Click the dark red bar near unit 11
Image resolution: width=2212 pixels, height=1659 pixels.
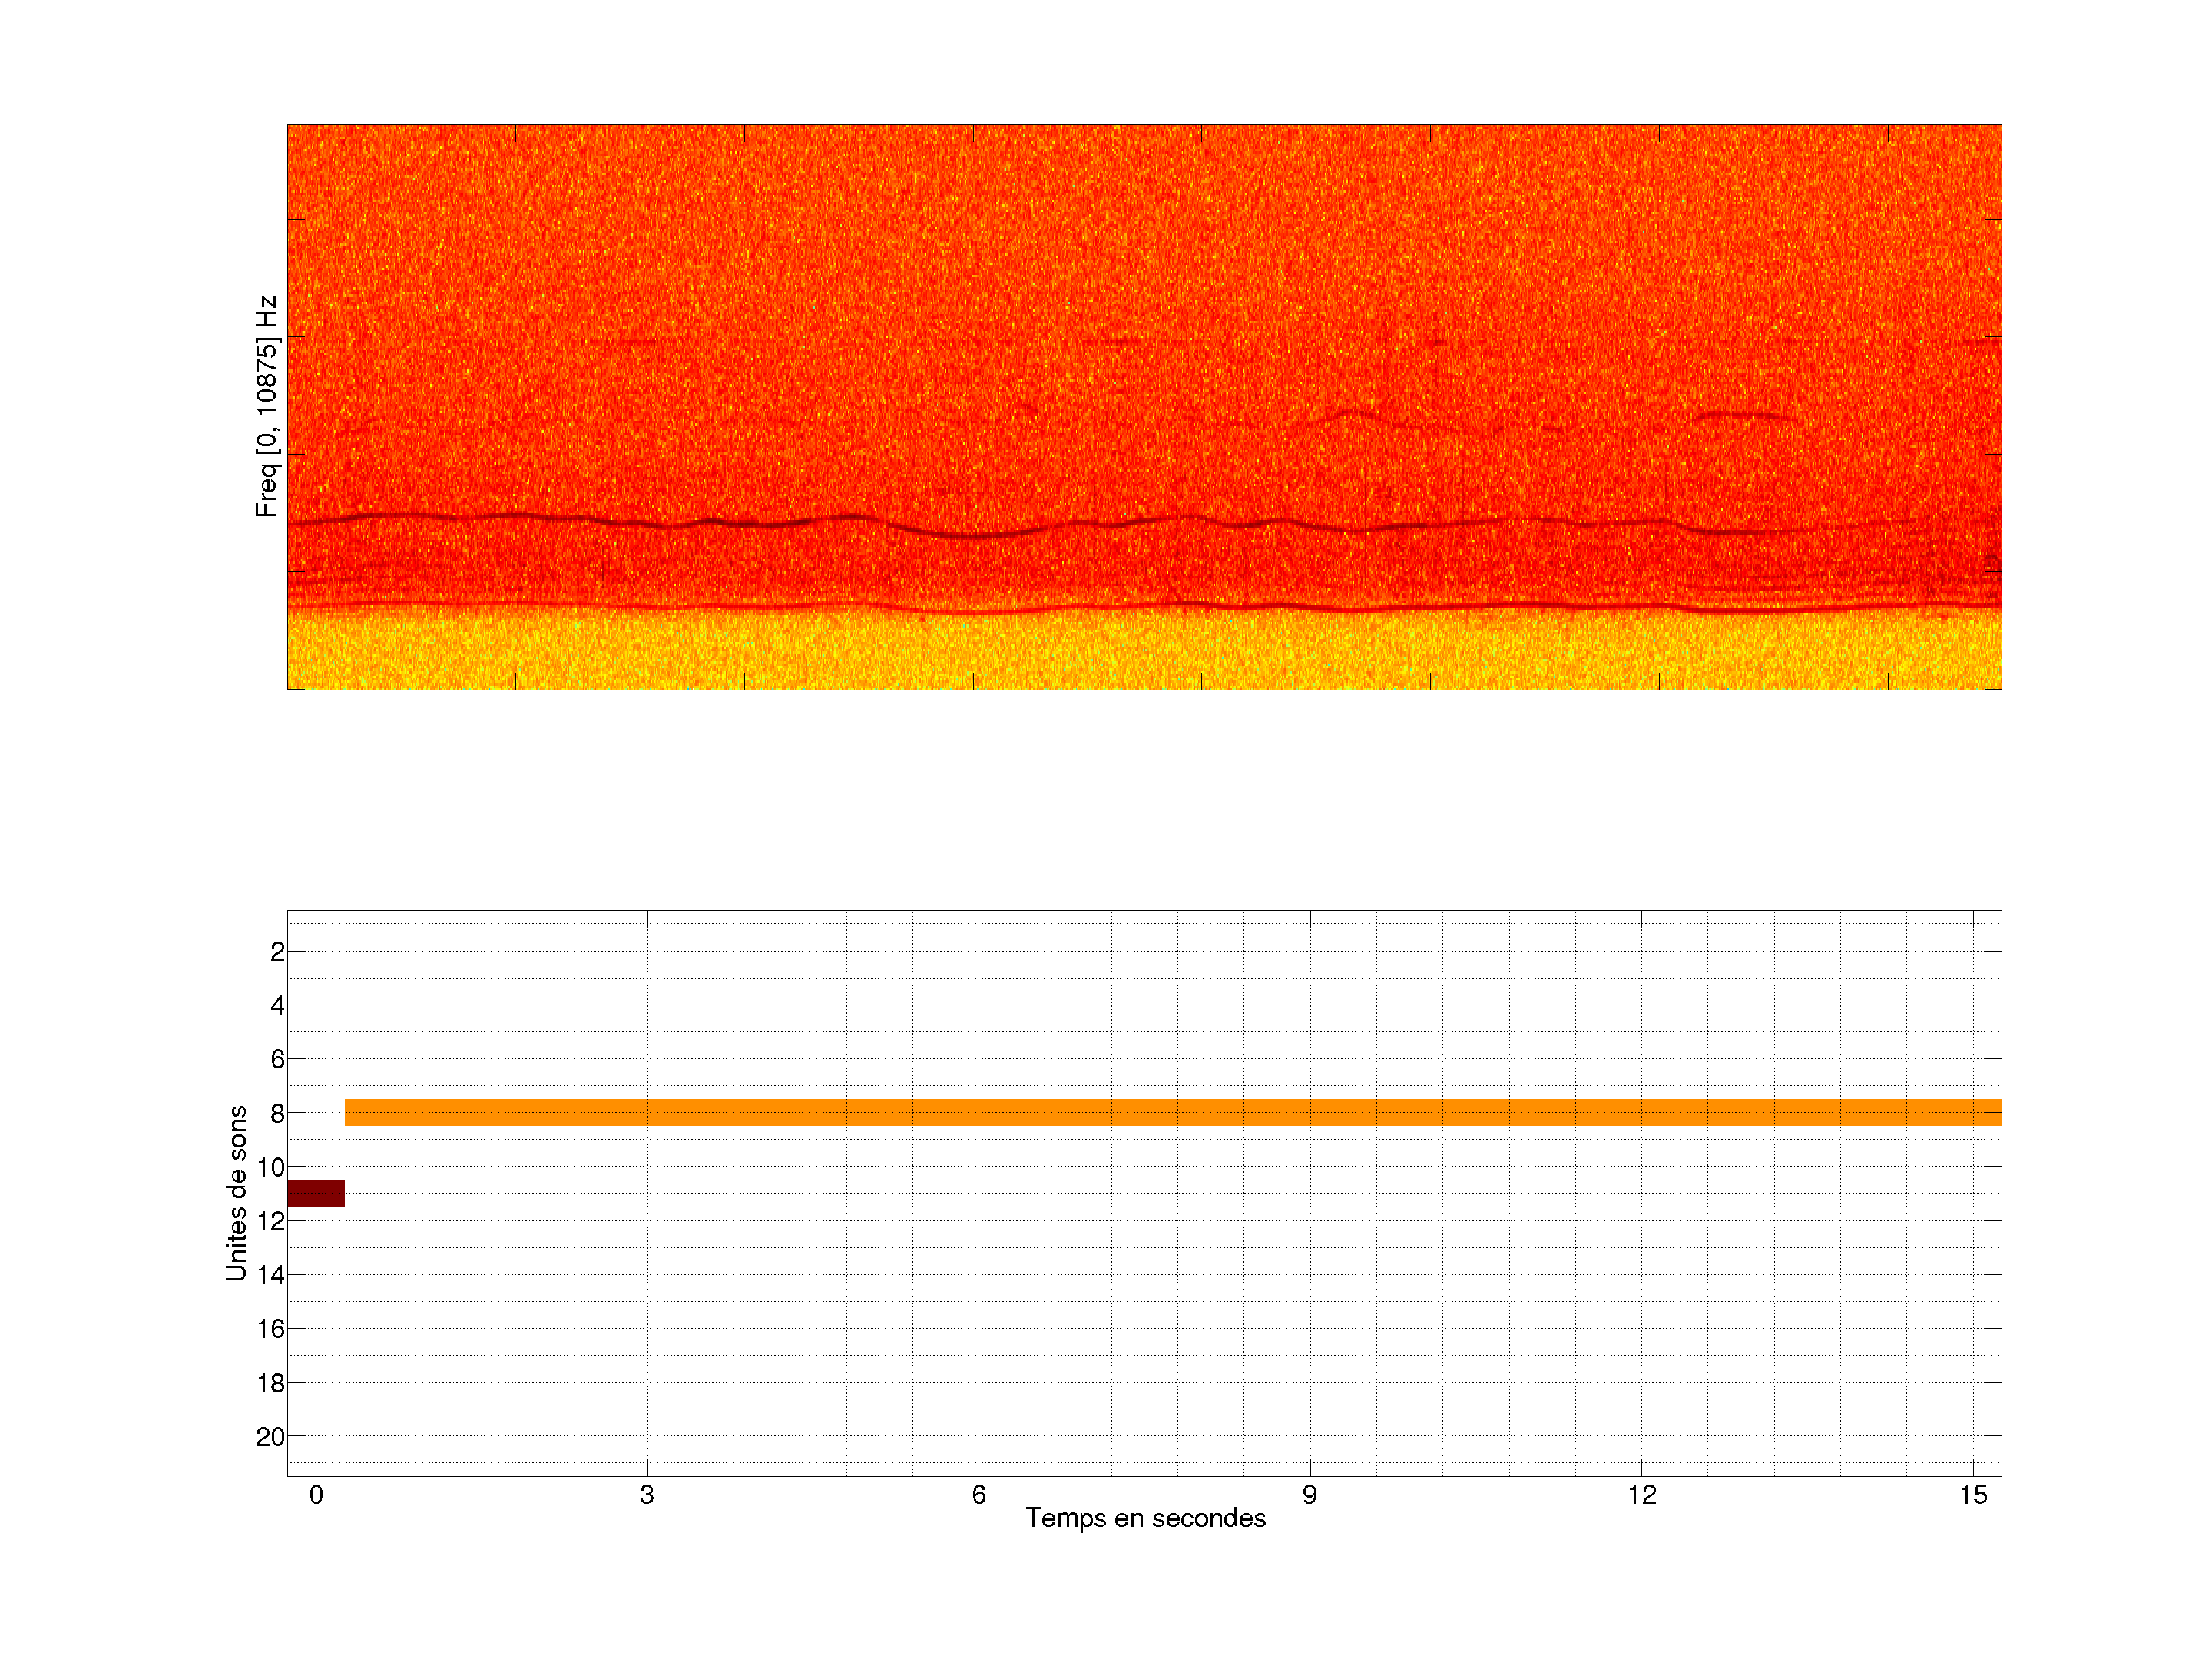(316, 1193)
